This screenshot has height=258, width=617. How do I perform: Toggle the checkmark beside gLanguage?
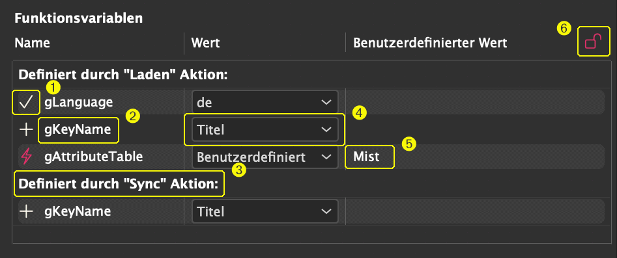[x=26, y=103]
